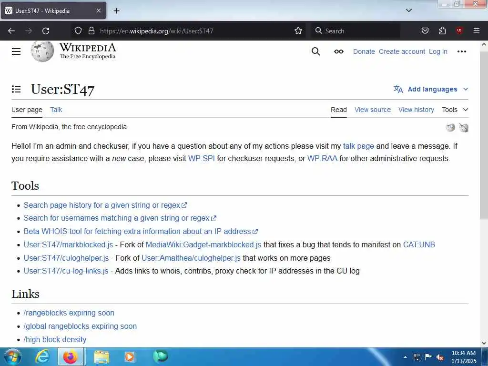Screen dimensions: 488x366
Task: Open /global rangeblocks expiring soon link
Action: (x=80, y=326)
